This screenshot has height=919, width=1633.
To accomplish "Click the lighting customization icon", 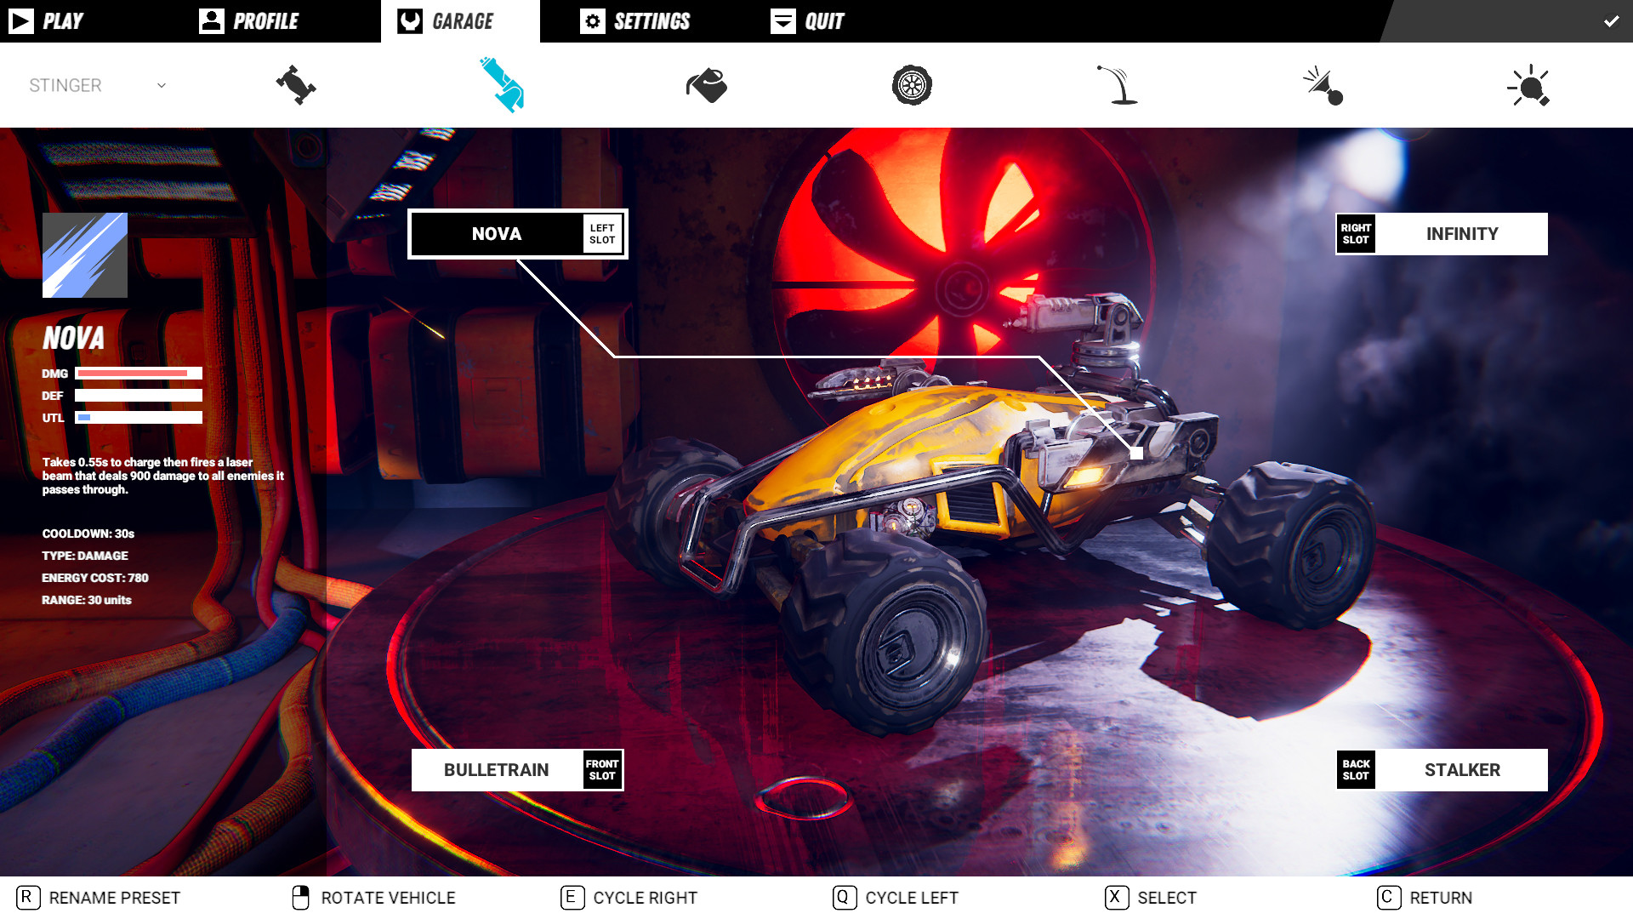I will [1528, 85].
